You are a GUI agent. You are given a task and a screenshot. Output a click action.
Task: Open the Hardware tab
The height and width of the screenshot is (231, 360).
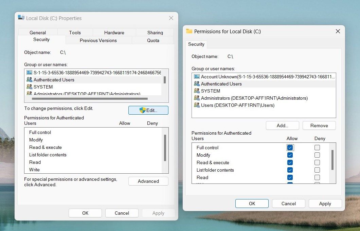[114, 33]
